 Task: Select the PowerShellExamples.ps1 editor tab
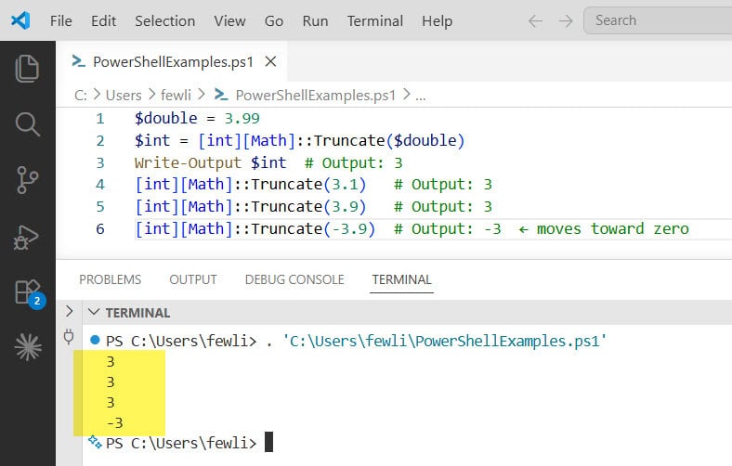[173, 61]
